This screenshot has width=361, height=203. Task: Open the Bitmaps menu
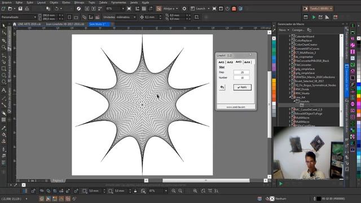[79, 2]
